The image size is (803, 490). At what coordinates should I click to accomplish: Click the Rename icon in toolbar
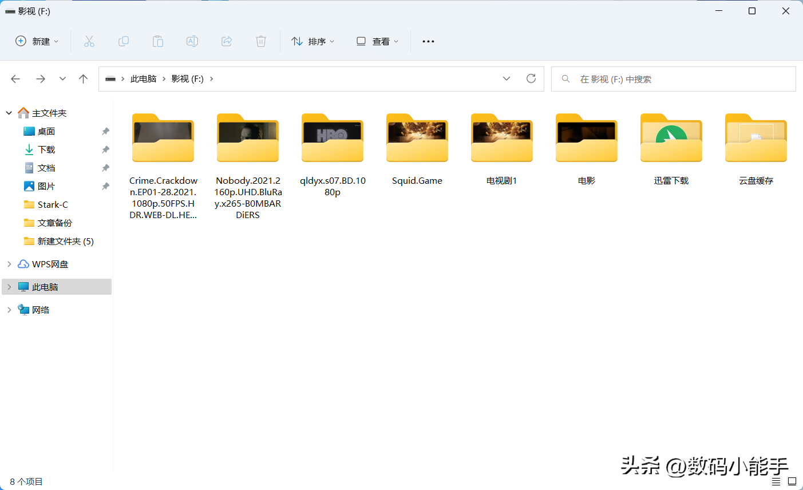point(192,41)
